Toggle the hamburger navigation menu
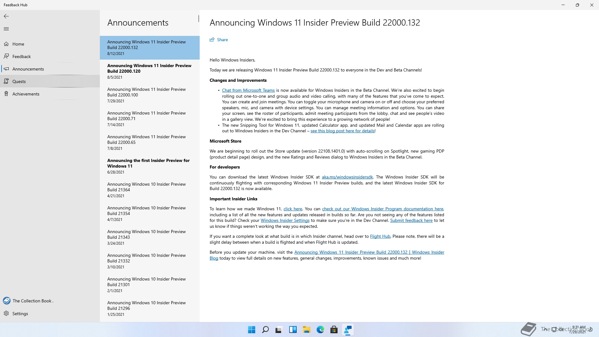The height and width of the screenshot is (337, 599). (x=6, y=29)
